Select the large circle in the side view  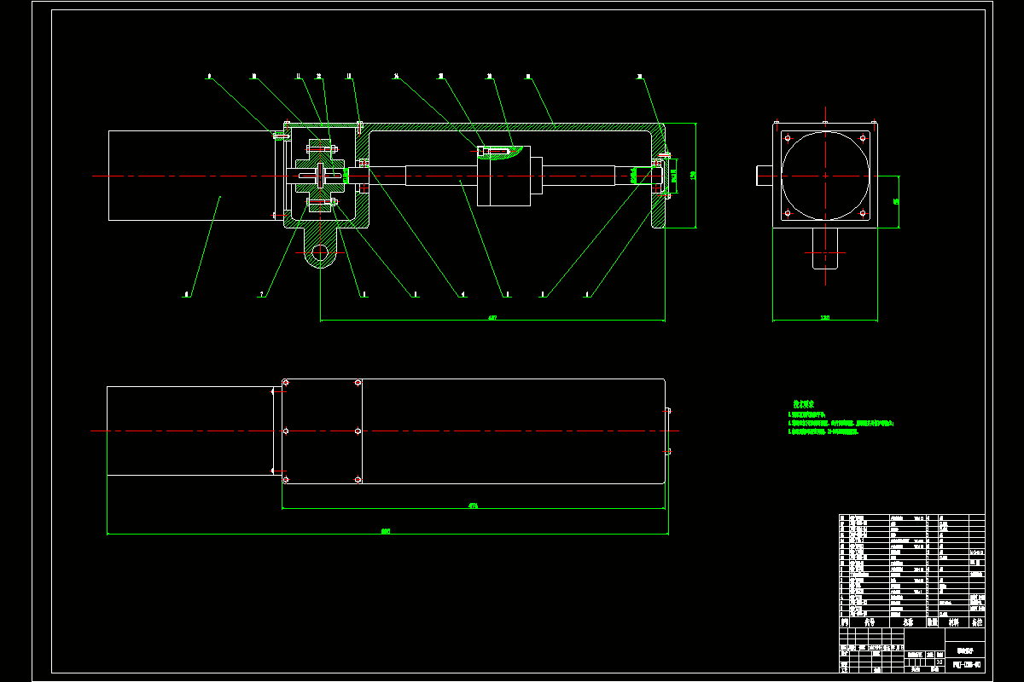click(825, 176)
